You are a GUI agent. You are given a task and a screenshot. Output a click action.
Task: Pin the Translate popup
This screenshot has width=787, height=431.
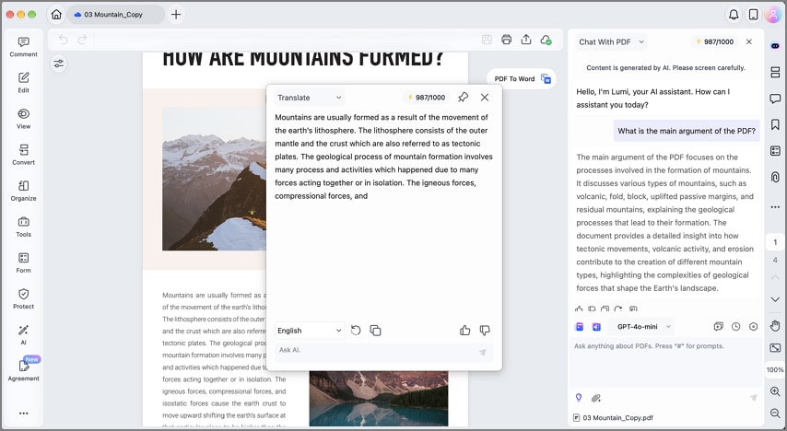pos(464,98)
